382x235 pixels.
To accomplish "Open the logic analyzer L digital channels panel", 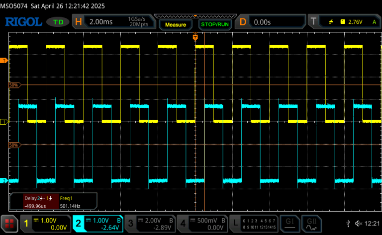I will 252,224.
